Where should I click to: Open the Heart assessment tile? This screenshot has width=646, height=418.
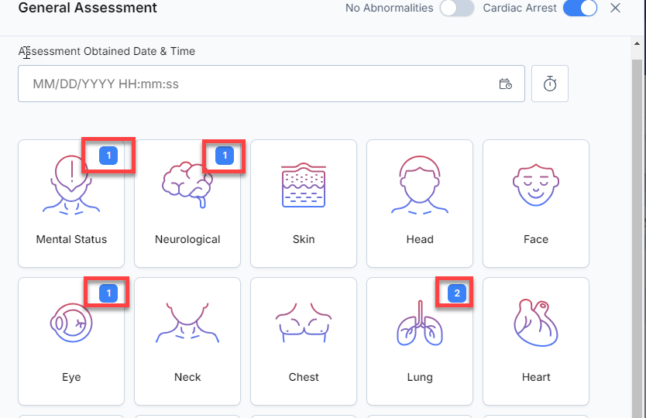pyautogui.click(x=536, y=341)
